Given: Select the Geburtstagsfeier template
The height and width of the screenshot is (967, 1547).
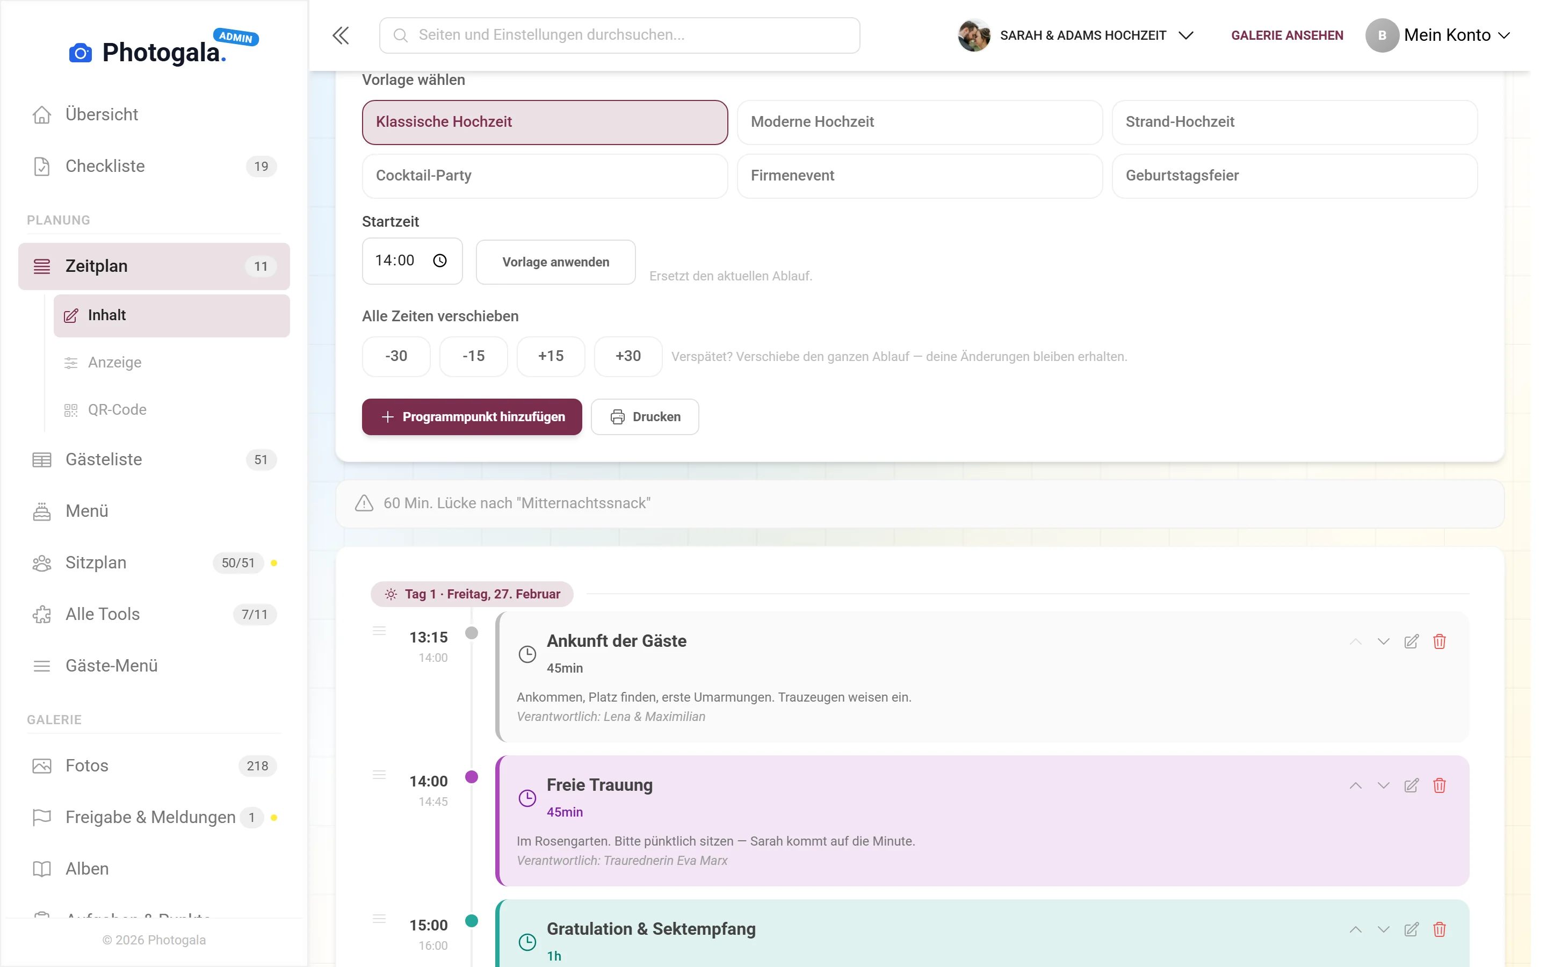Looking at the screenshot, I should coord(1295,176).
